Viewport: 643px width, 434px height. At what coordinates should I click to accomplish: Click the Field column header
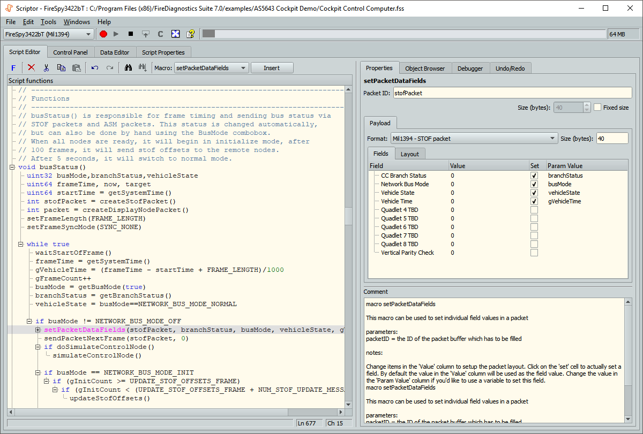[x=408, y=166]
